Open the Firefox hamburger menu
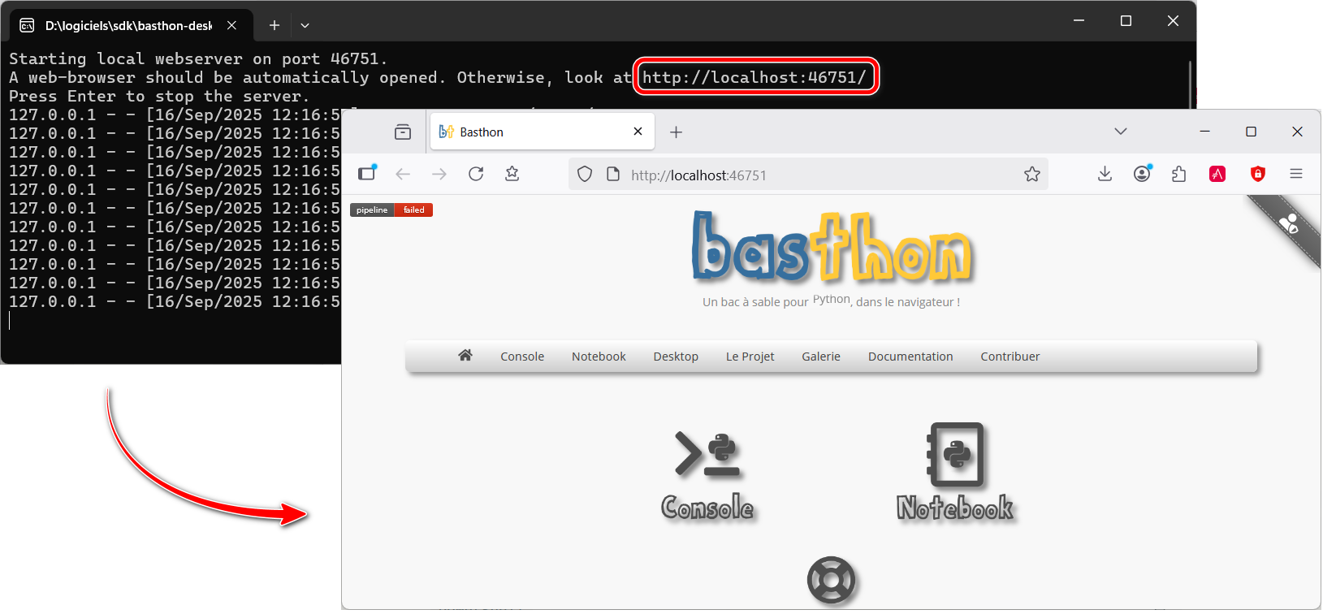This screenshot has width=1323, height=614. [1296, 174]
